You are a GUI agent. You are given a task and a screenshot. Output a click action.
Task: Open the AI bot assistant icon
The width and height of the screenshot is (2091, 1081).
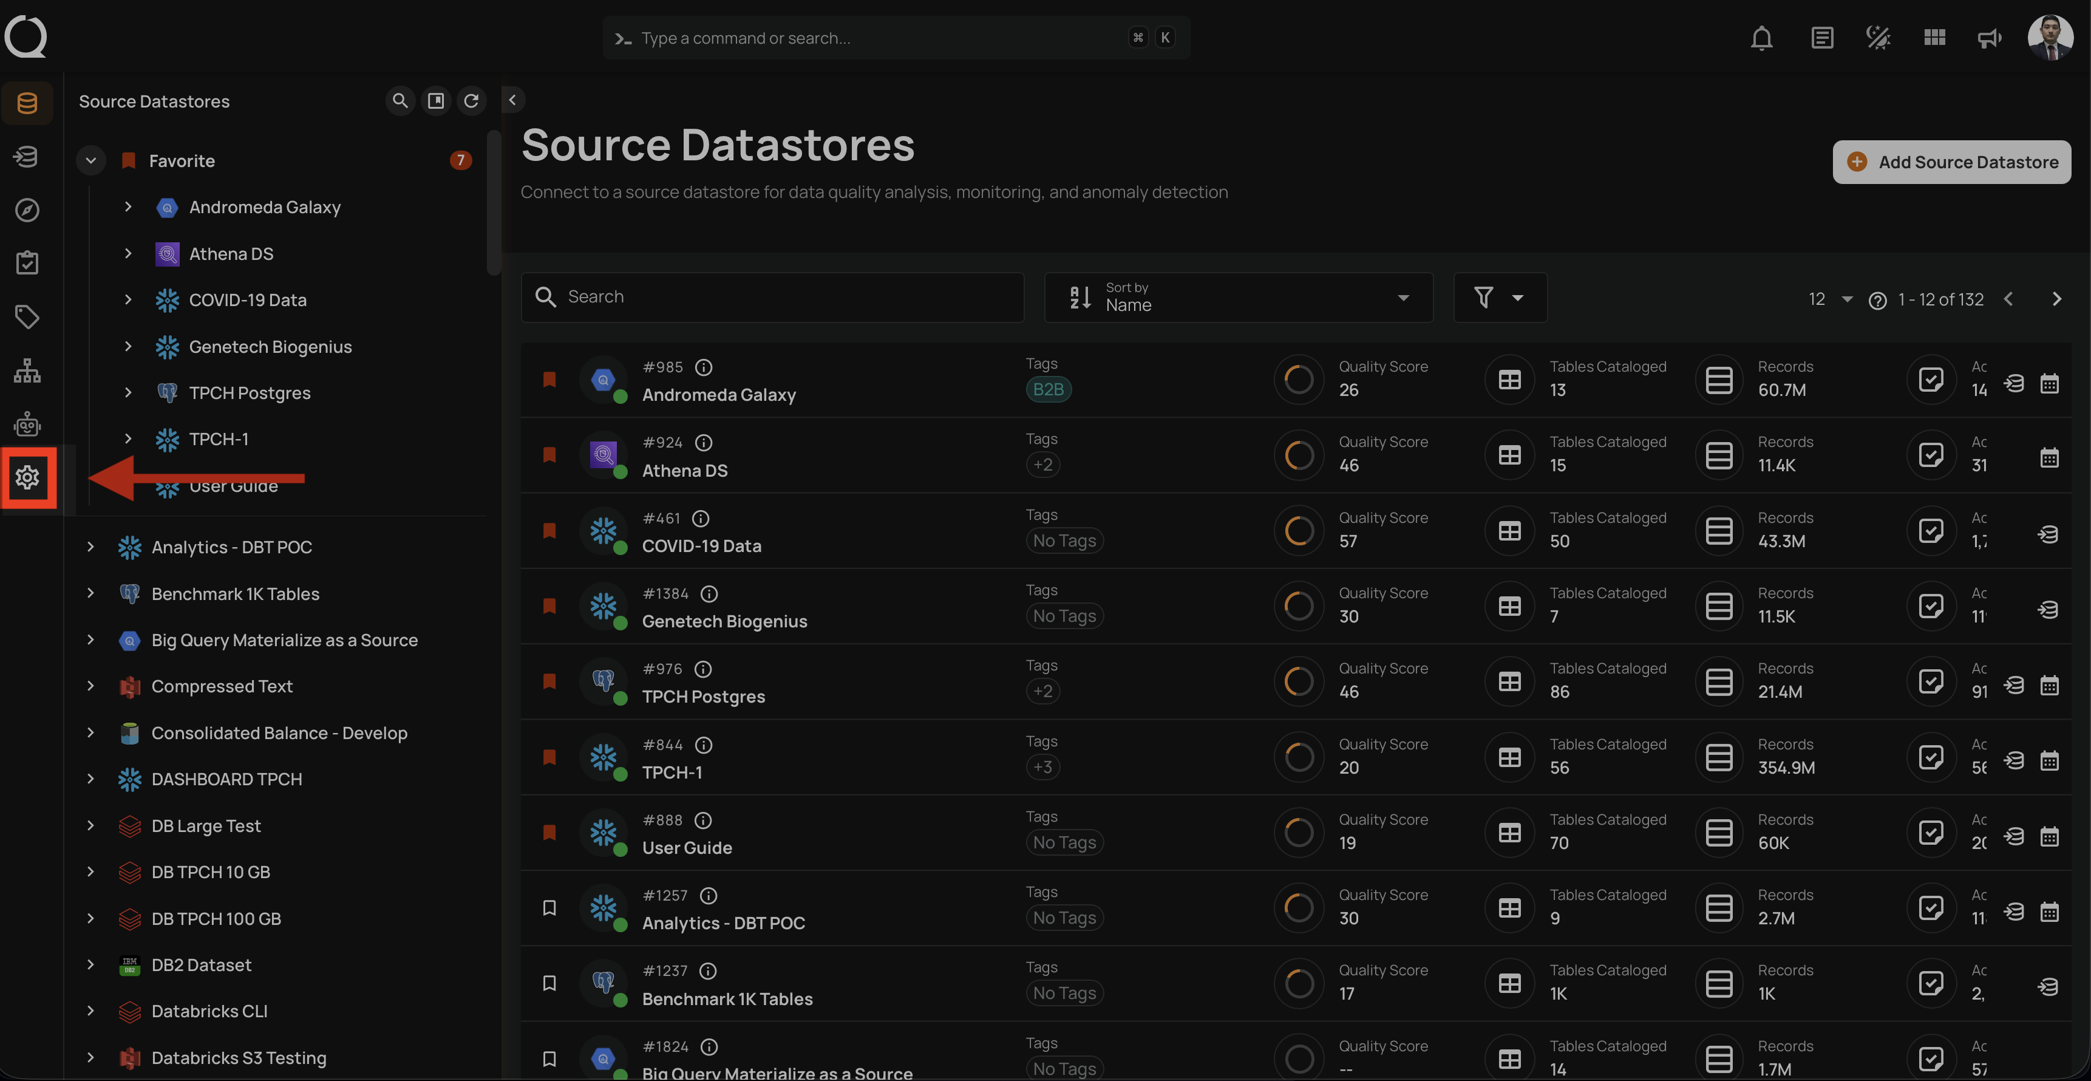pyautogui.click(x=27, y=423)
